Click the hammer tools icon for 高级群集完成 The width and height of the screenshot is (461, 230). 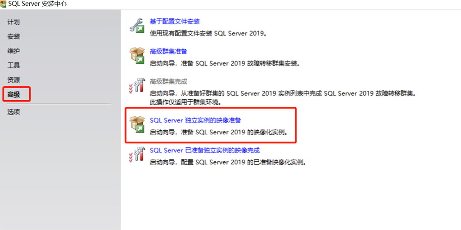[x=137, y=86]
